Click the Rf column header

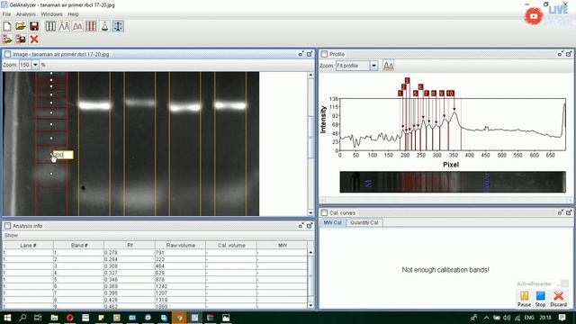coord(130,245)
